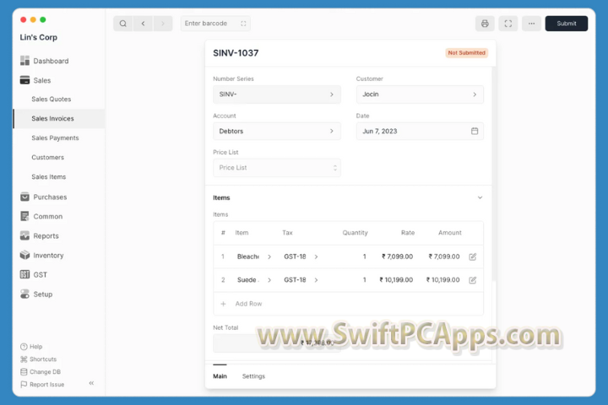Image resolution: width=608 pixels, height=405 pixels.
Task: Open Sales Items page
Action: pyautogui.click(x=49, y=176)
